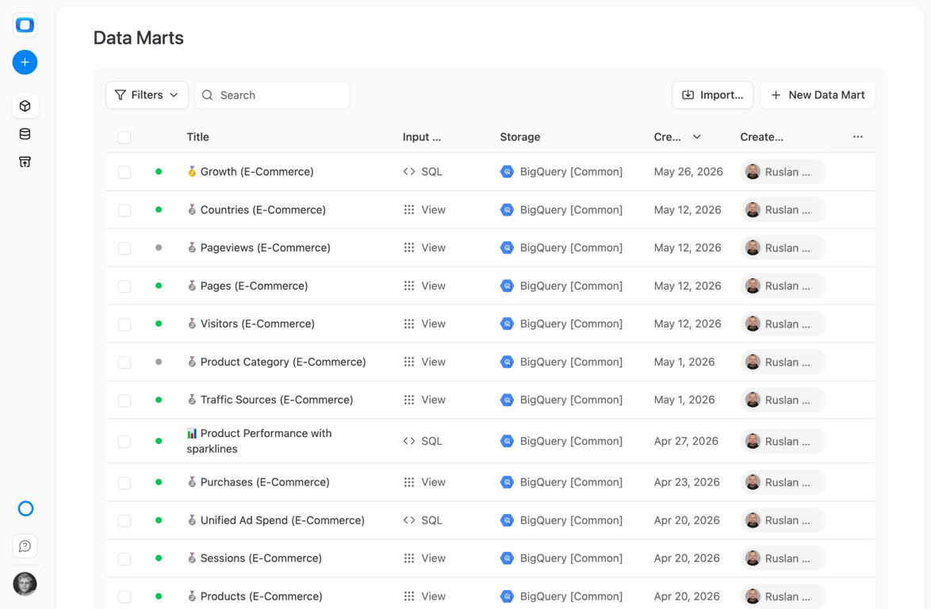Open the user profile avatar
The height and width of the screenshot is (609, 931).
(25, 584)
